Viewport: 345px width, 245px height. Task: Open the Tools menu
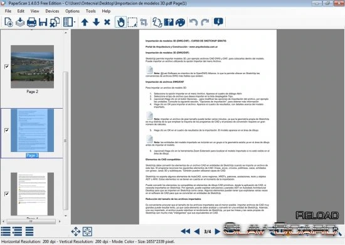pyautogui.click(x=91, y=11)
